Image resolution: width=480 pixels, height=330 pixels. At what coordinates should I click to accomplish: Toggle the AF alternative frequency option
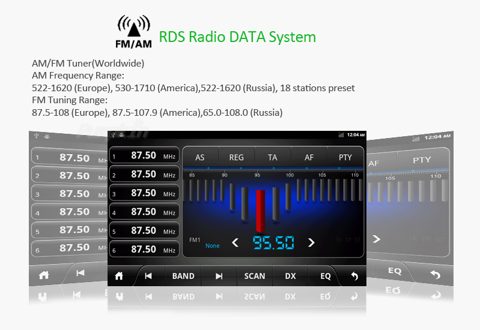309,157
